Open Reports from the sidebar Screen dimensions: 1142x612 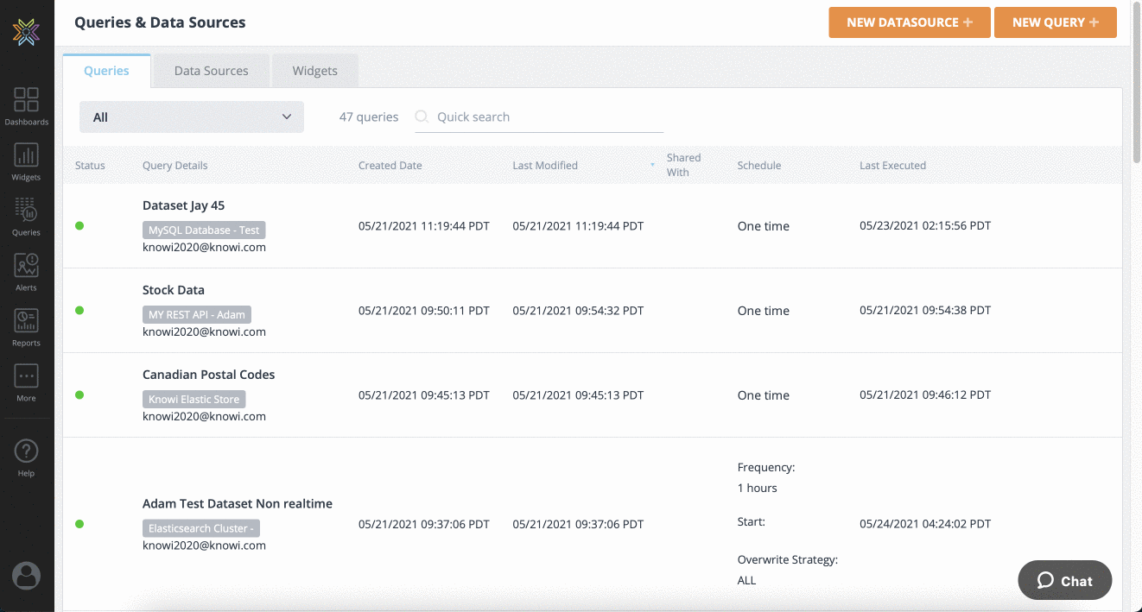[26, 327]
